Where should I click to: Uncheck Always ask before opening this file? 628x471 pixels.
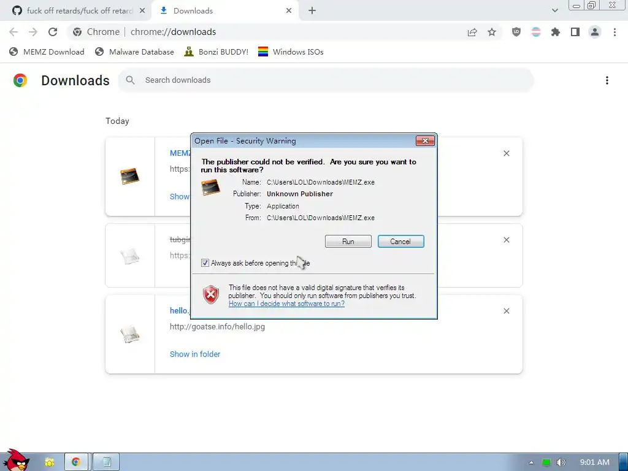pos(205,263)
